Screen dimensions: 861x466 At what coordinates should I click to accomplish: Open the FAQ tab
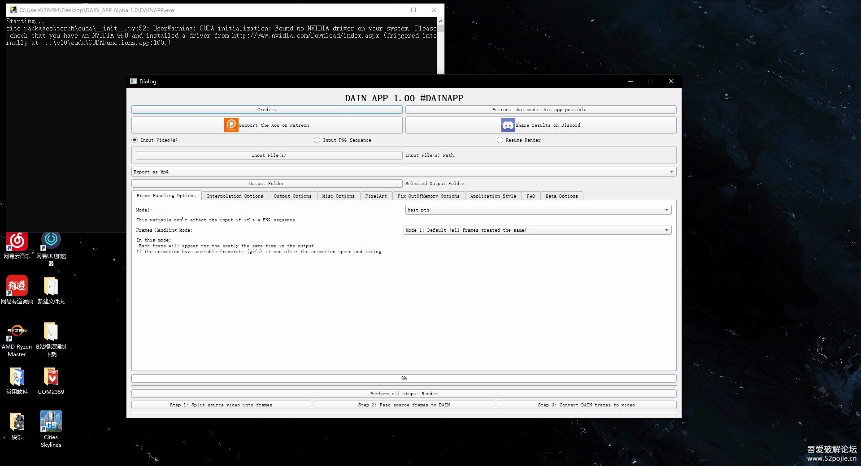point(531,196)
